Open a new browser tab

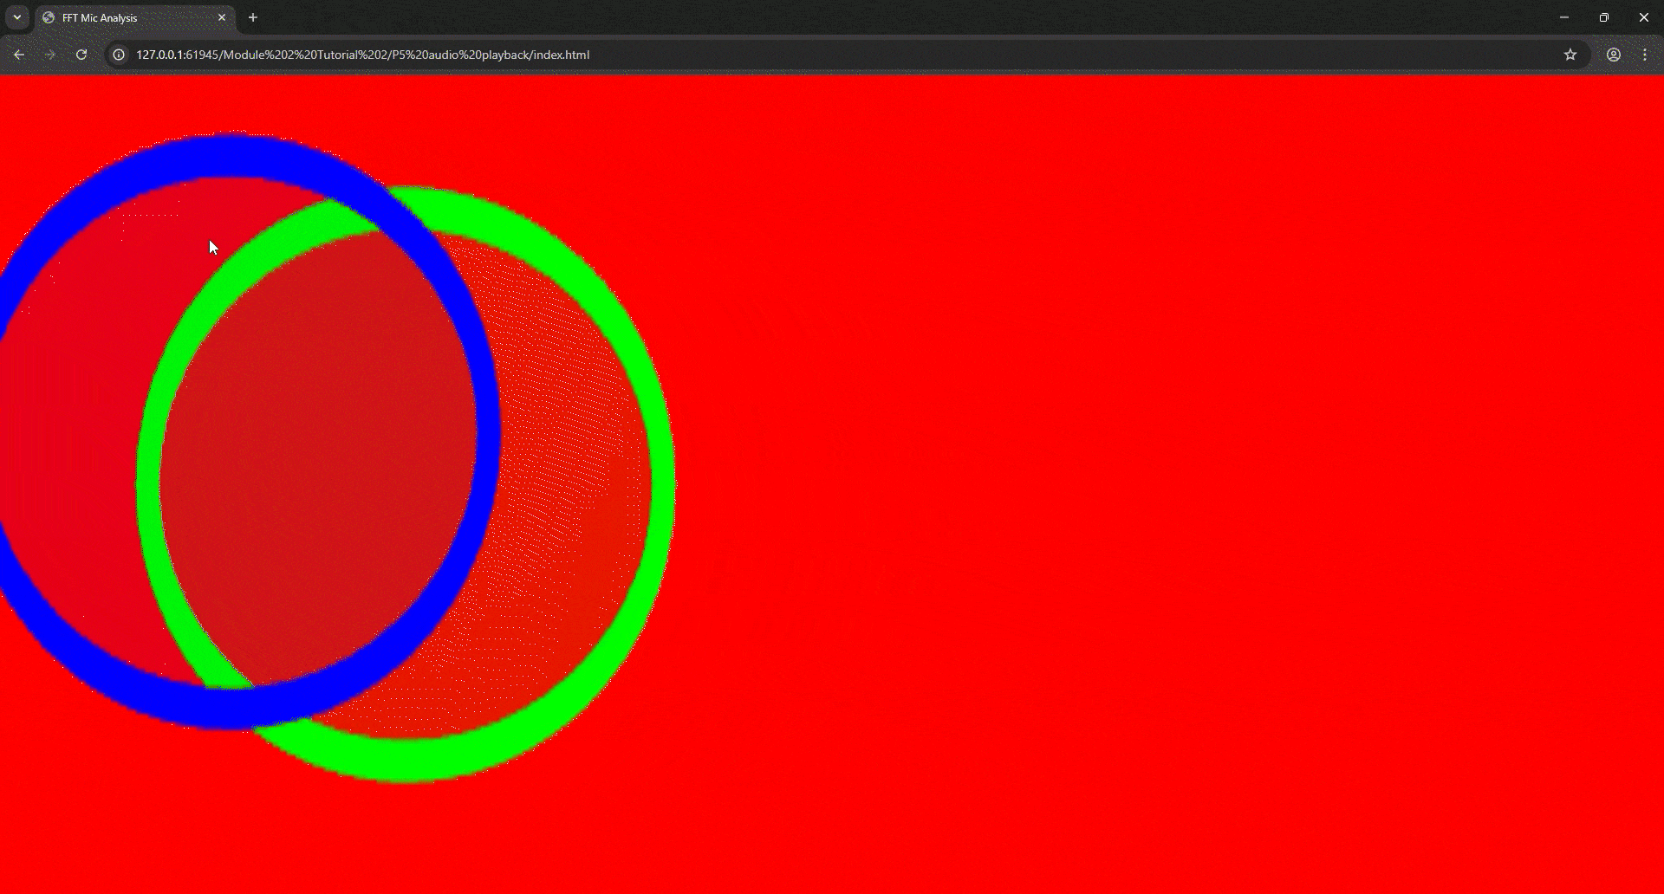pos(252,17)
